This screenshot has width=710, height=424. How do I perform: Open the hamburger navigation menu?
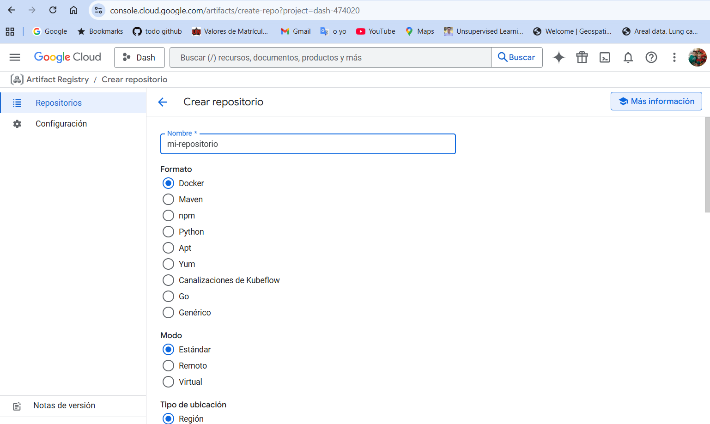[x=15, y=57]
